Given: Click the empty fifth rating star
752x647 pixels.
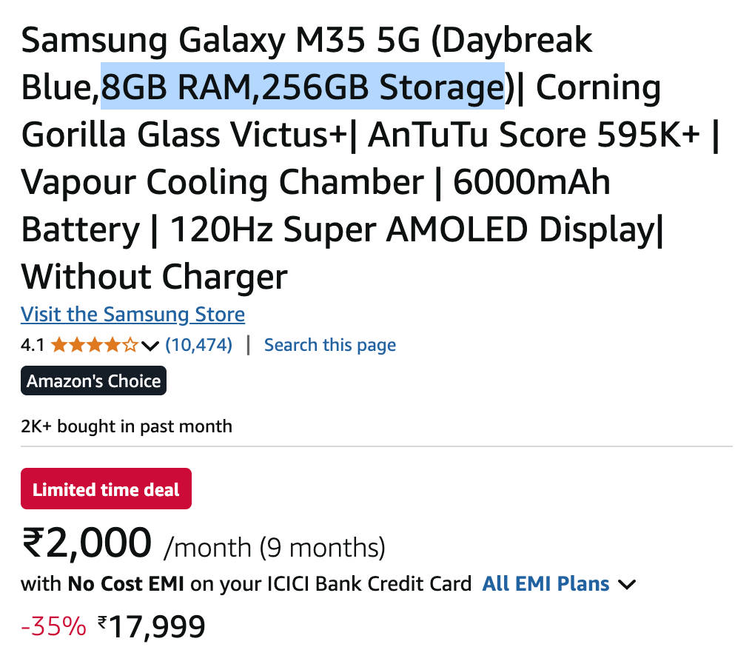Looking at the screenshot, I should coord(130,345).
